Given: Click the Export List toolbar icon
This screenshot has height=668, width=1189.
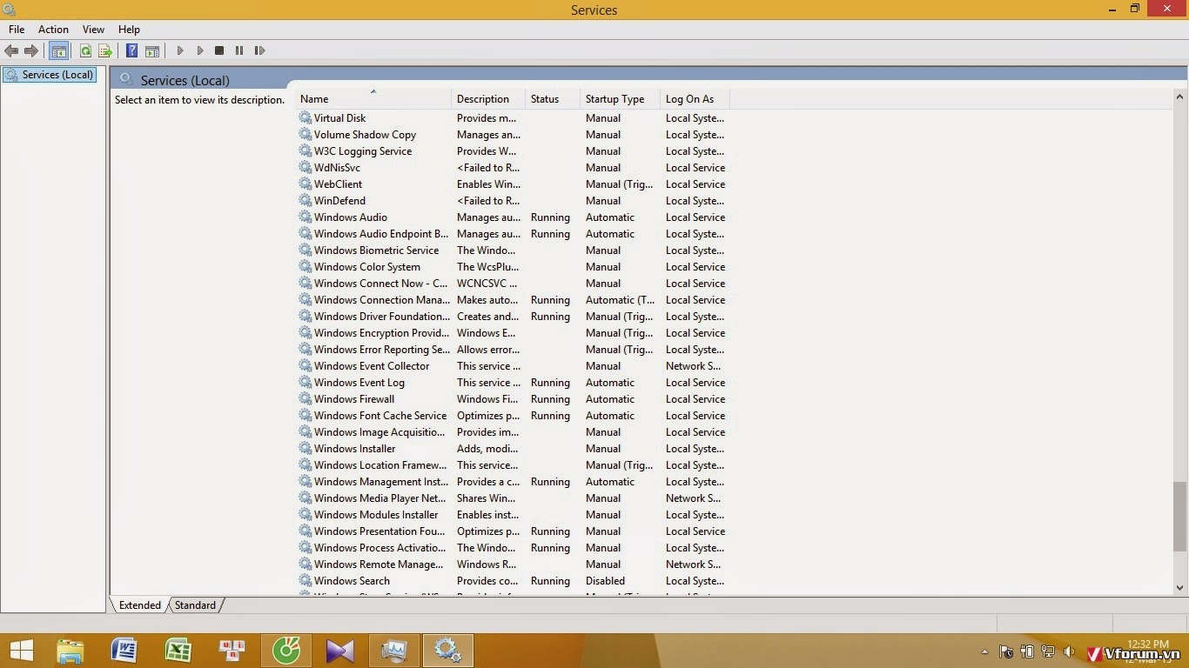Looking at the screenshot, I should coord(105,50).
